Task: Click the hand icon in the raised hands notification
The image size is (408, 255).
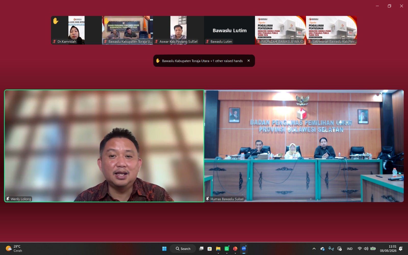Action: tap(158, 61)
